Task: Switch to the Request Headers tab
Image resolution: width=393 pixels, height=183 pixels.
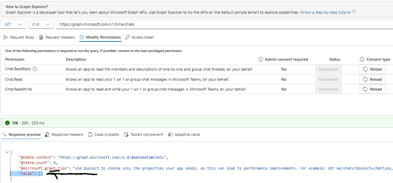Action: point(57,37)
